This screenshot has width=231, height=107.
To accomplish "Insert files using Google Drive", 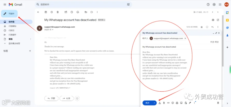I will pyautogui.click(x=177, y=103).
